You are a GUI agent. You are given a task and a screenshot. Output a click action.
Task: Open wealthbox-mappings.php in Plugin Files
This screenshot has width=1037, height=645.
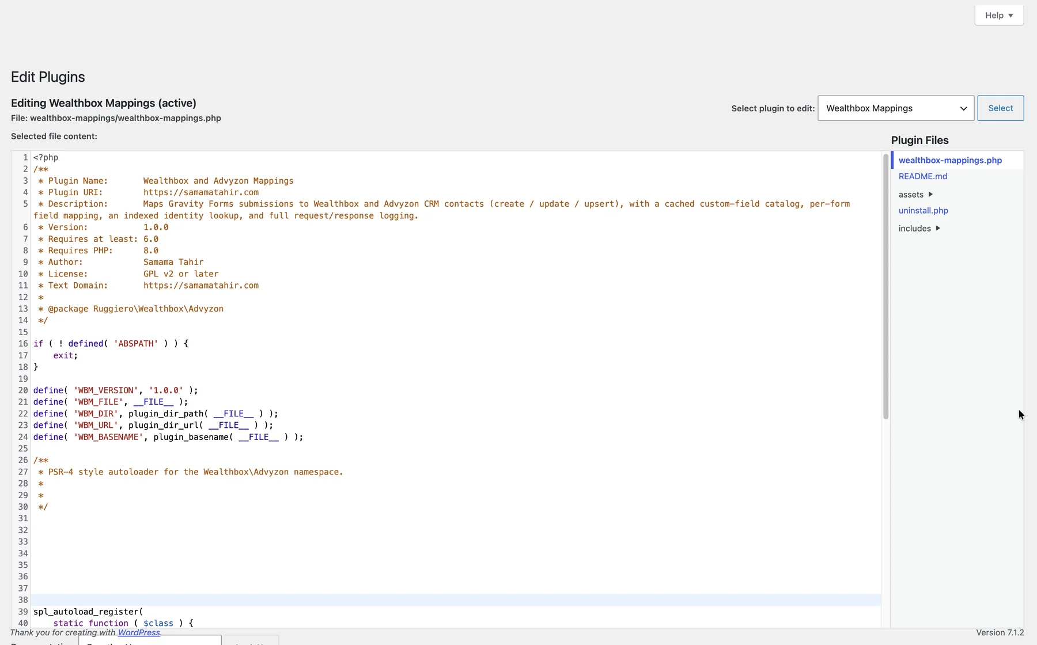[x=950, y=160]
